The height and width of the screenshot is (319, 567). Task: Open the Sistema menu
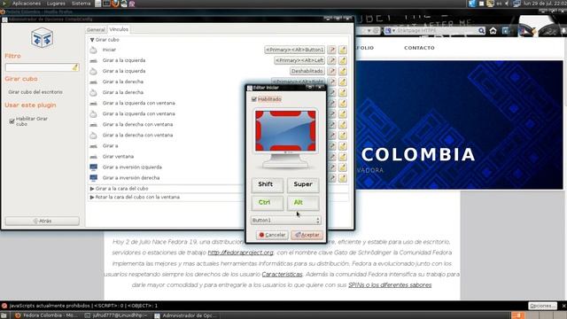81,4
